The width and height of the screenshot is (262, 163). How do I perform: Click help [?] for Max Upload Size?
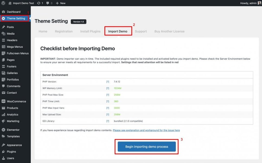[108, 115]
